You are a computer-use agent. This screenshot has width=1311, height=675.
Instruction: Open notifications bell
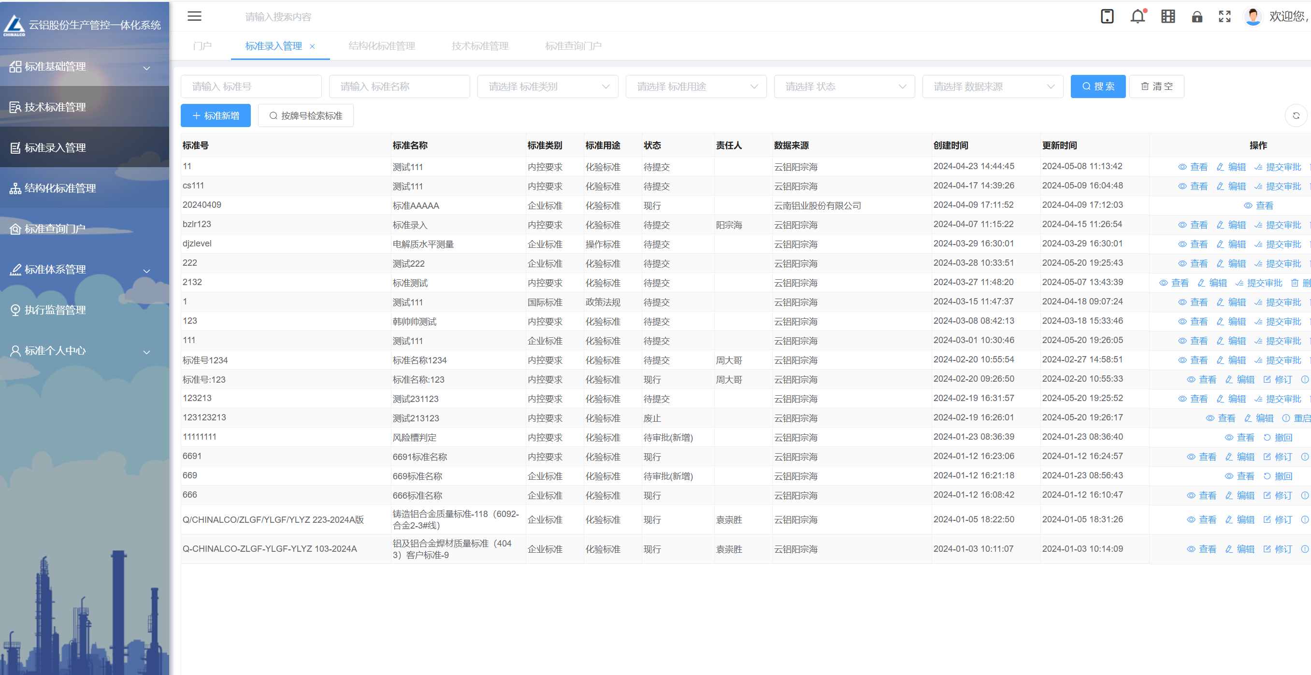1138,16
